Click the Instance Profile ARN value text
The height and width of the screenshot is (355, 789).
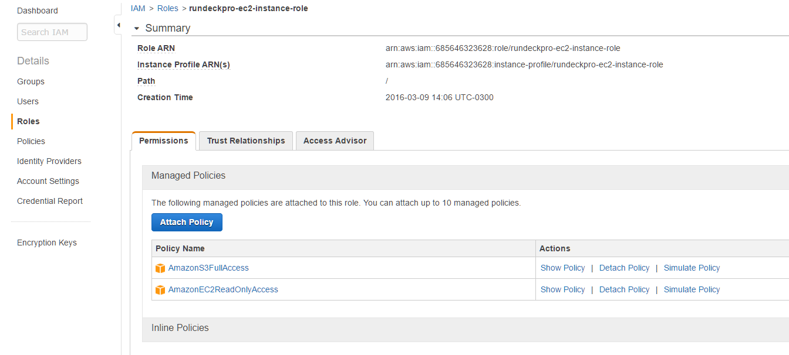(524, 64)
